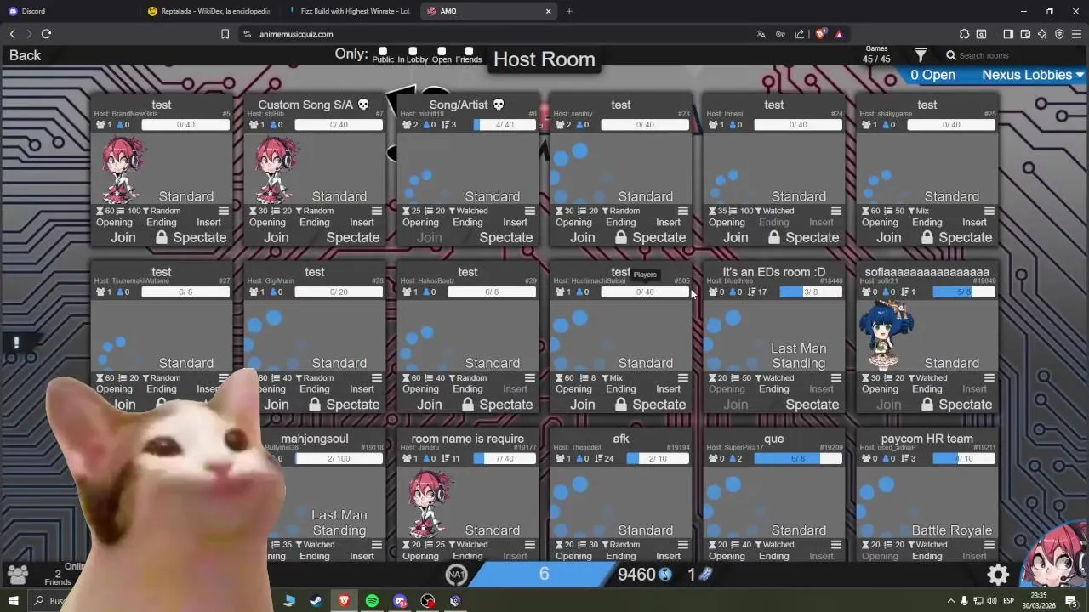Open a new browser tab

pos(569,11)
